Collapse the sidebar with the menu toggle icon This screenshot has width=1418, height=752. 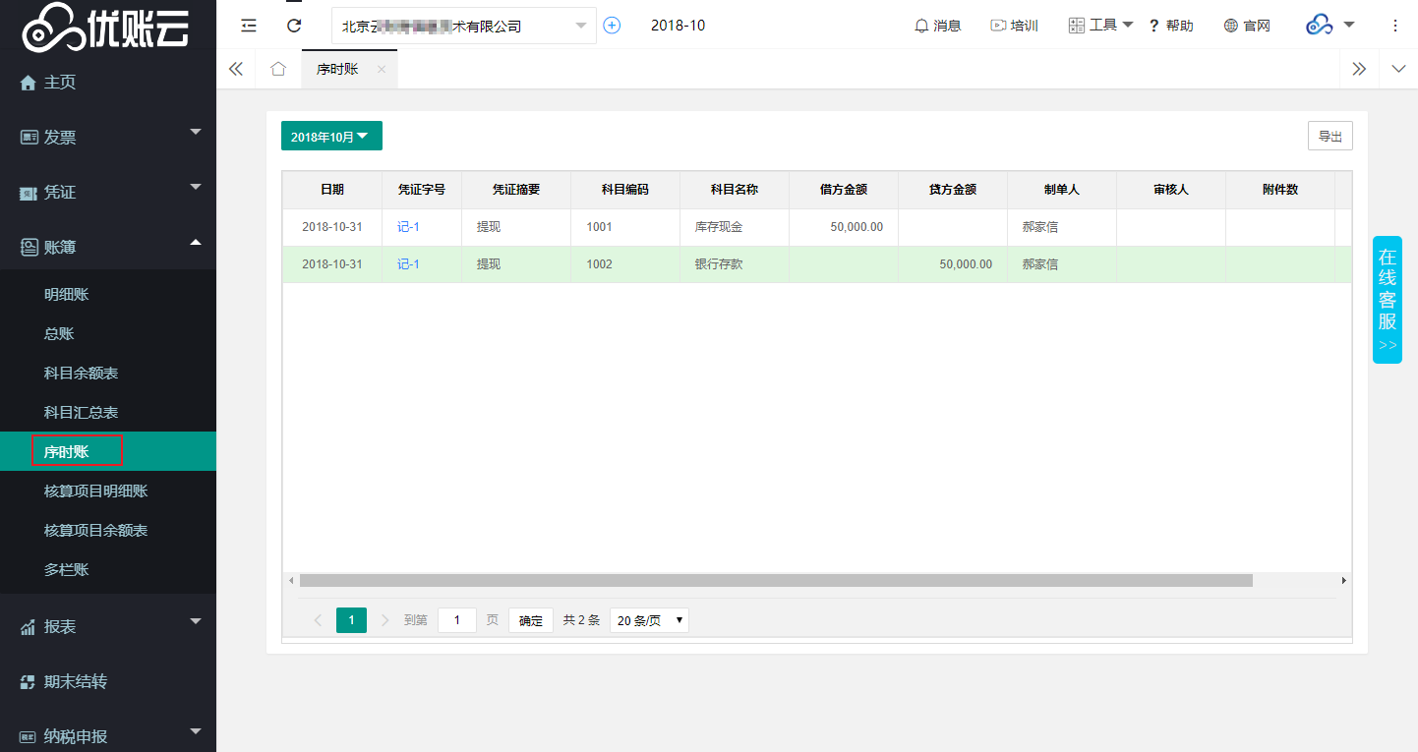249,26
